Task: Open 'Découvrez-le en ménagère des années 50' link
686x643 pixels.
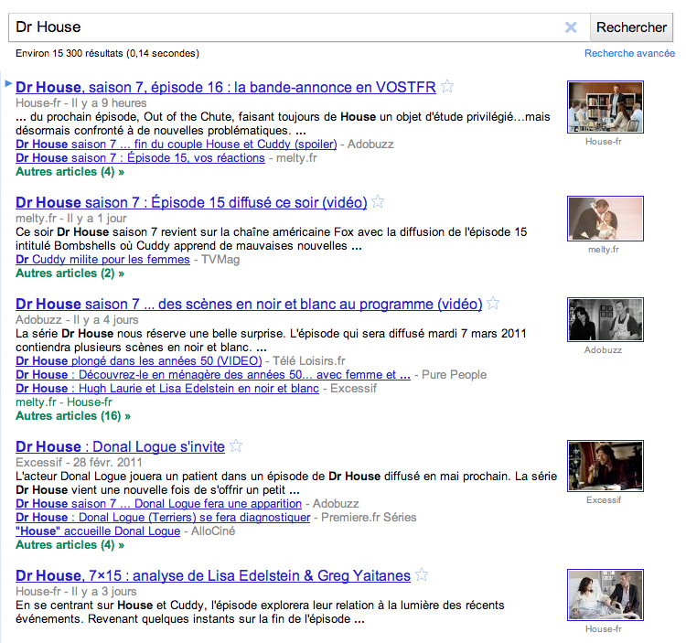Action: [213, 375]
